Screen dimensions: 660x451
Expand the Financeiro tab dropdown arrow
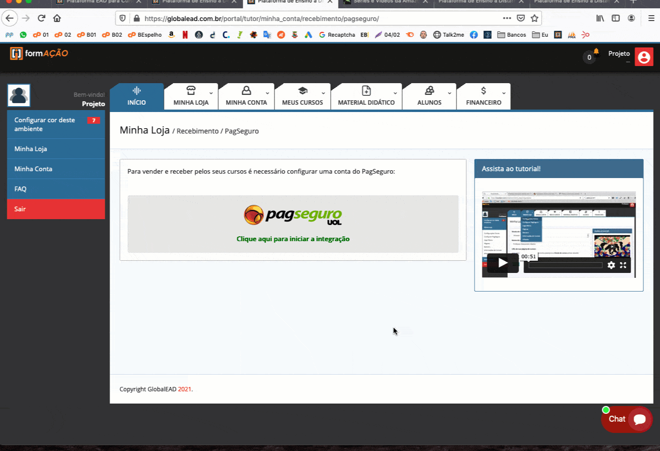[x=503, y=93]
